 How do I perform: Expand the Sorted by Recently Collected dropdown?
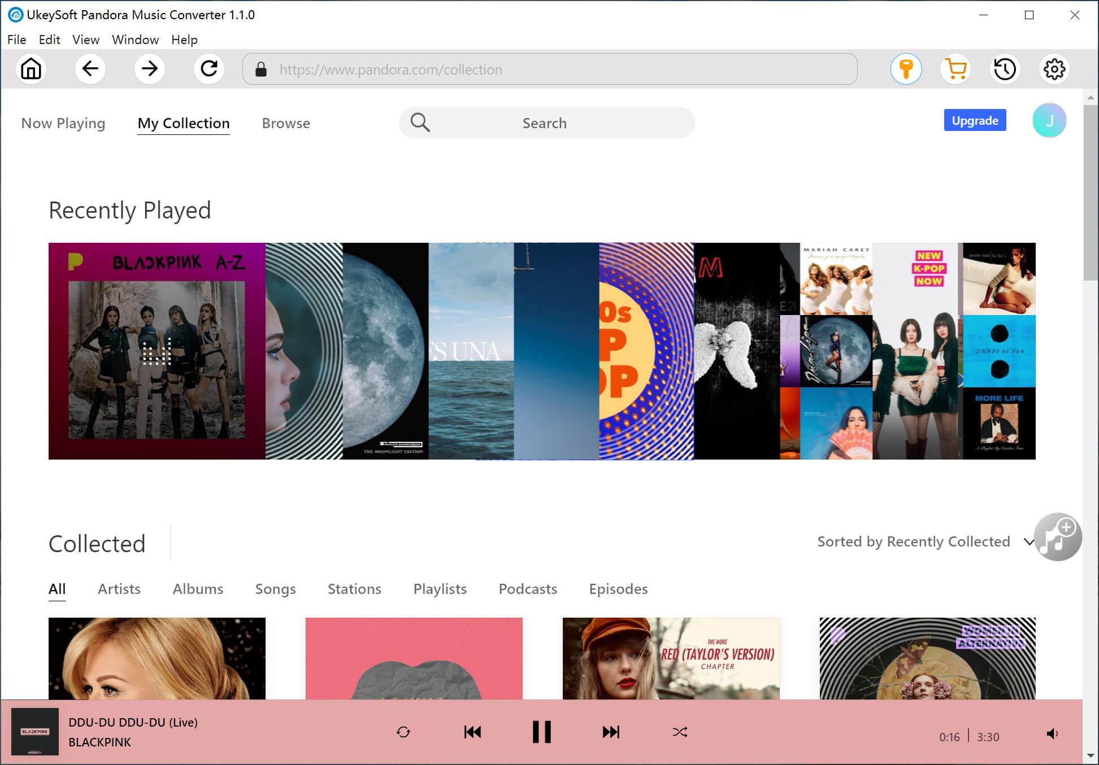tap(1029, 542)
